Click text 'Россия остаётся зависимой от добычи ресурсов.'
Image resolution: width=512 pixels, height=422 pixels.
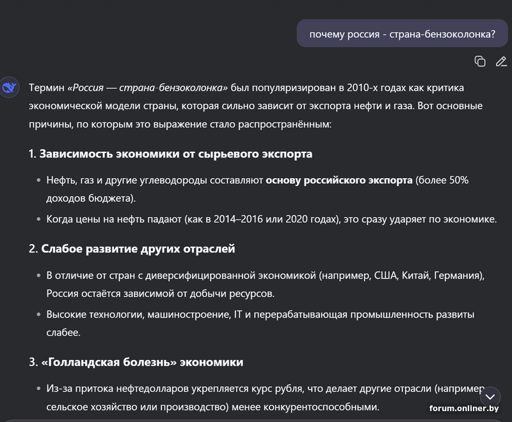click(161, 294)
